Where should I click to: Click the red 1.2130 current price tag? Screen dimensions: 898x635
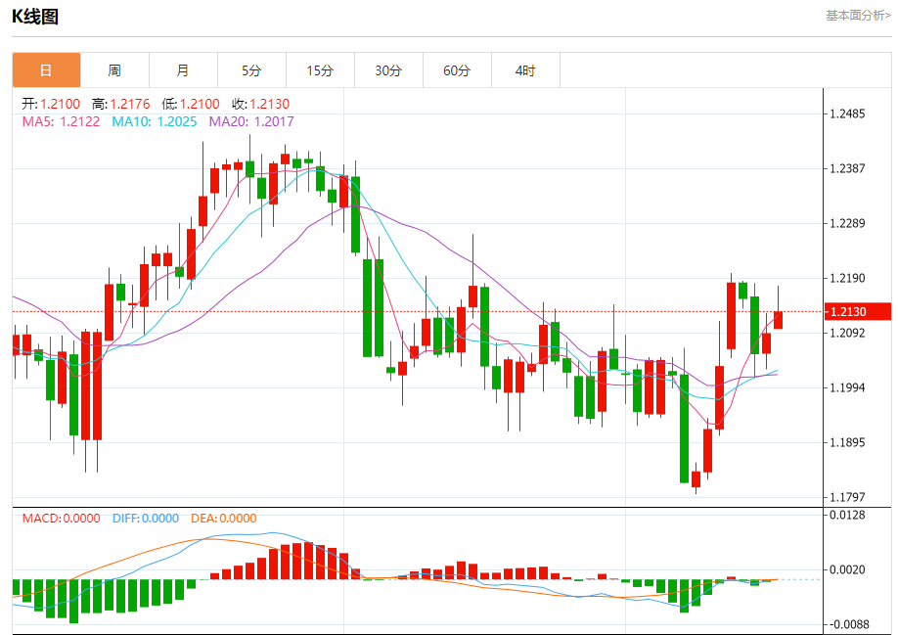click(857, 311)
